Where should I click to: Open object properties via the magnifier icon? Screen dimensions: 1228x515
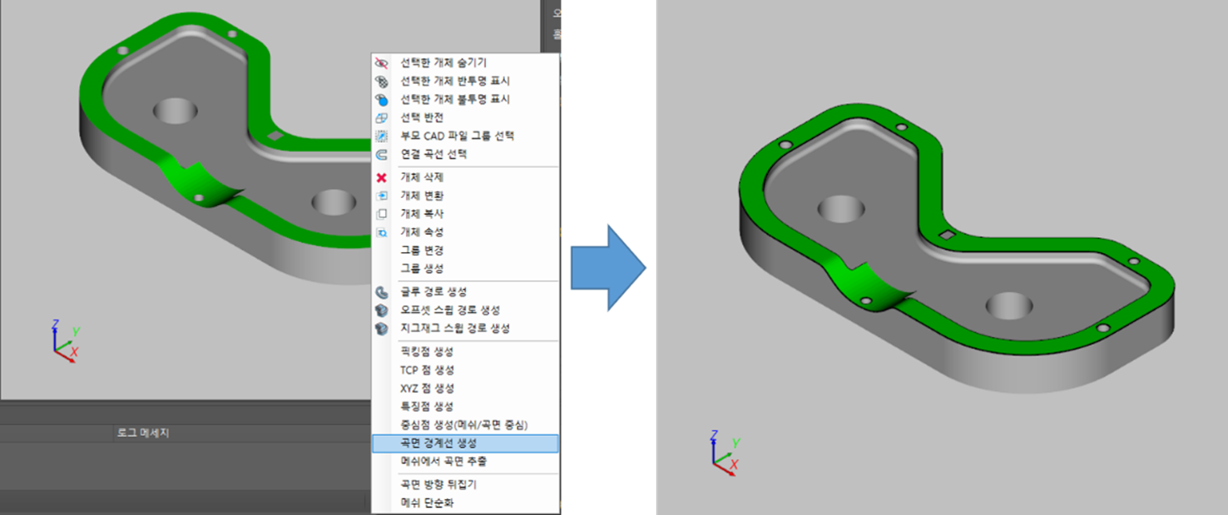point(380,232)
